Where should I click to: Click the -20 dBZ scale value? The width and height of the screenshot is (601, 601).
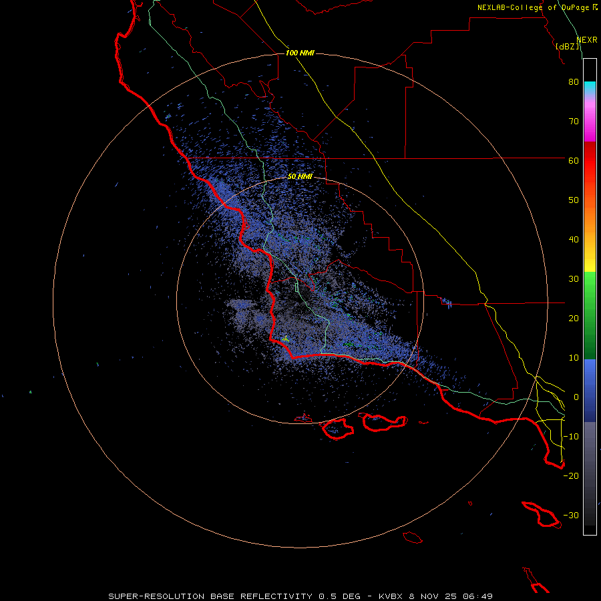coord(571,476)
